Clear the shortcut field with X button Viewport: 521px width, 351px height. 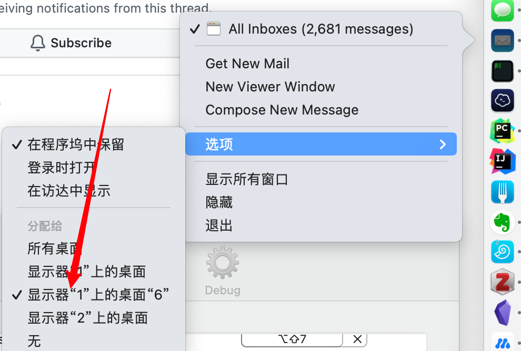pos(357,339)
